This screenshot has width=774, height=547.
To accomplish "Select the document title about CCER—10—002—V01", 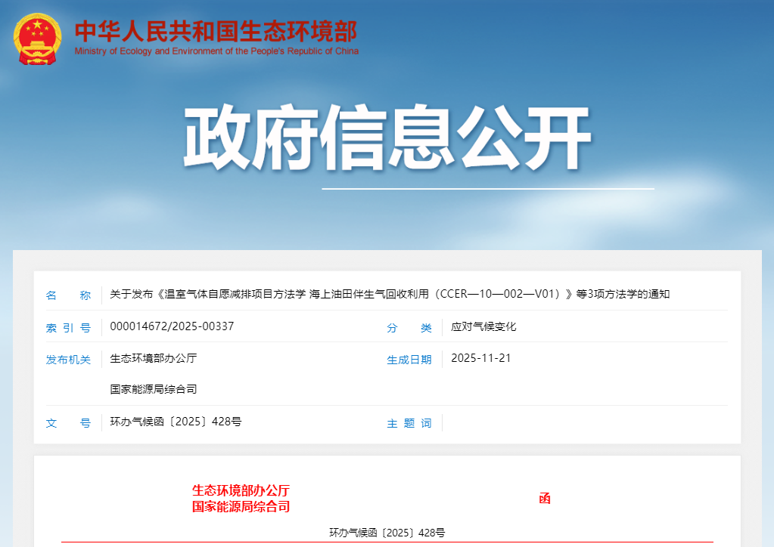I will pyautogui.click(x=390, y=294).
